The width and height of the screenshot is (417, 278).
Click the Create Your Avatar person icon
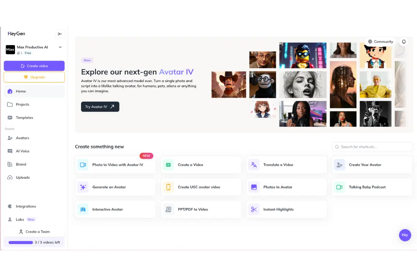pyautogui.click(x=340, y=165)
